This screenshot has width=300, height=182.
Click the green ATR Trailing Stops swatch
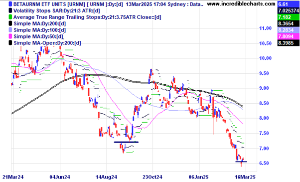click(x=10, y=17)
